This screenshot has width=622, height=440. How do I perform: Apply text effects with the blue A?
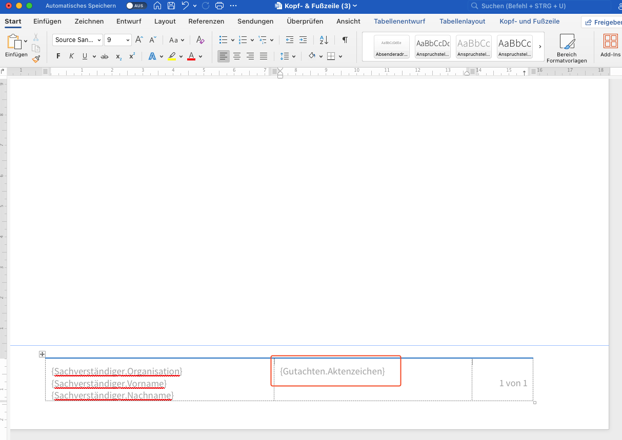152,56
